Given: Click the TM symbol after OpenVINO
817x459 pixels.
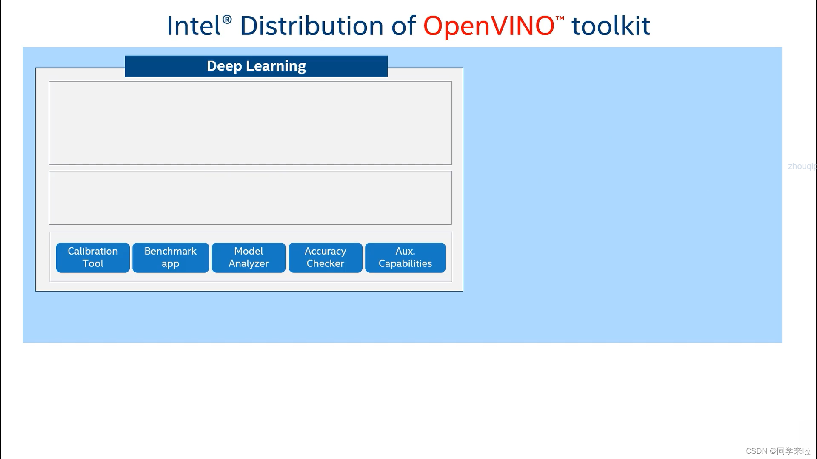Looking at the screenshot, I should tap(560, 18).
